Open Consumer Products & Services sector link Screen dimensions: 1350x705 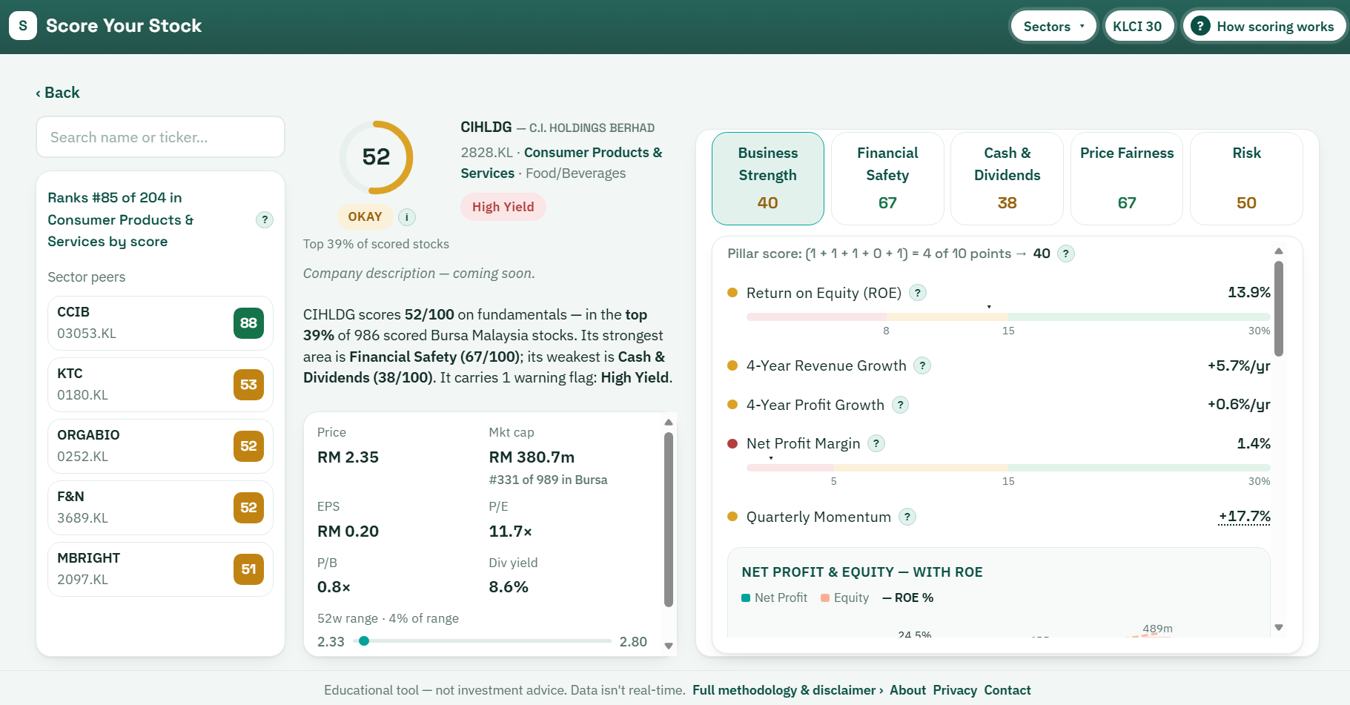point(561,162)
